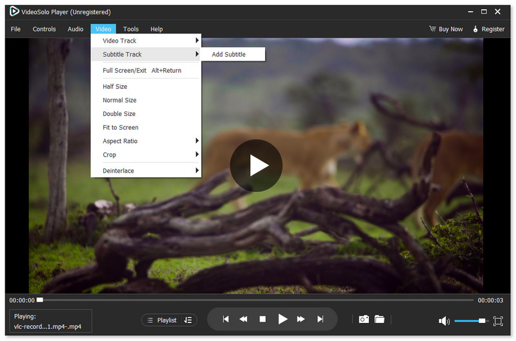Viewport: 516px width, 341px height.
Task: Click the large play button on video
Action: pos(256,166)
